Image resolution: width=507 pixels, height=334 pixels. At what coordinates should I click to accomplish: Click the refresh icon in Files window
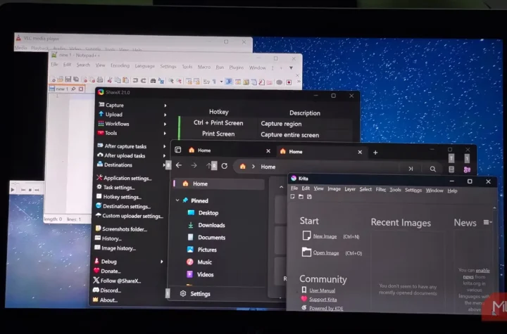[x=225, y=166]
